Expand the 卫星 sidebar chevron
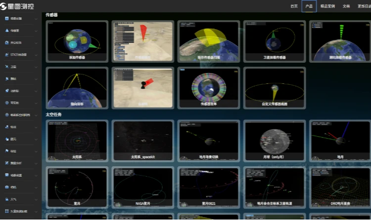371x222 pixels. click(36, 67)
